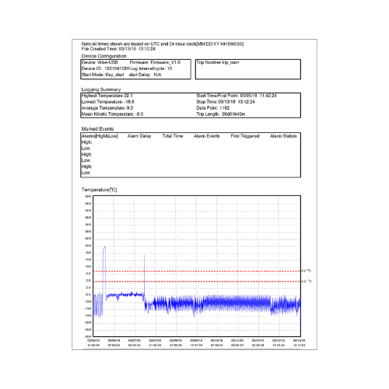This screenshot has height=389, width=389.
Task: Click the 'Total Time' column header
Action: pyautogui.click(x=173, y=136)
